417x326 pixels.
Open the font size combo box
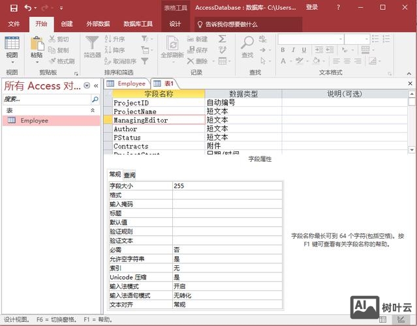click(x=357, y=39)
